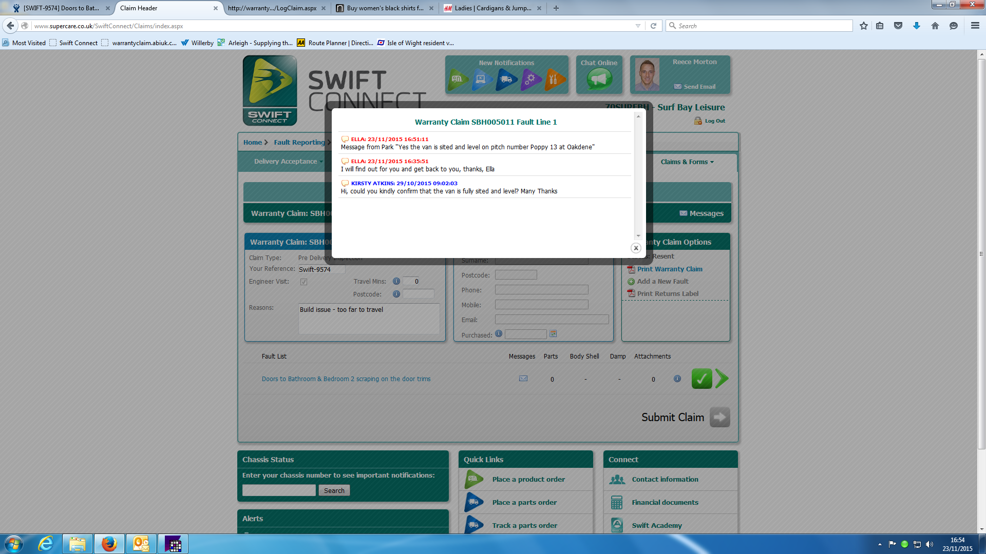Click the green caravan notification icon
The width and height of the screenshot is (986, 554).
[x=458, y=80]
